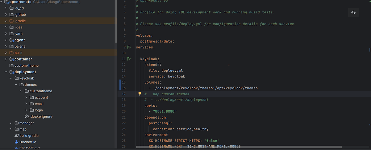This screenshot has height=150, width=371.
Task: Click the .gradle excluded folder icon
Action: pos(12,21)
